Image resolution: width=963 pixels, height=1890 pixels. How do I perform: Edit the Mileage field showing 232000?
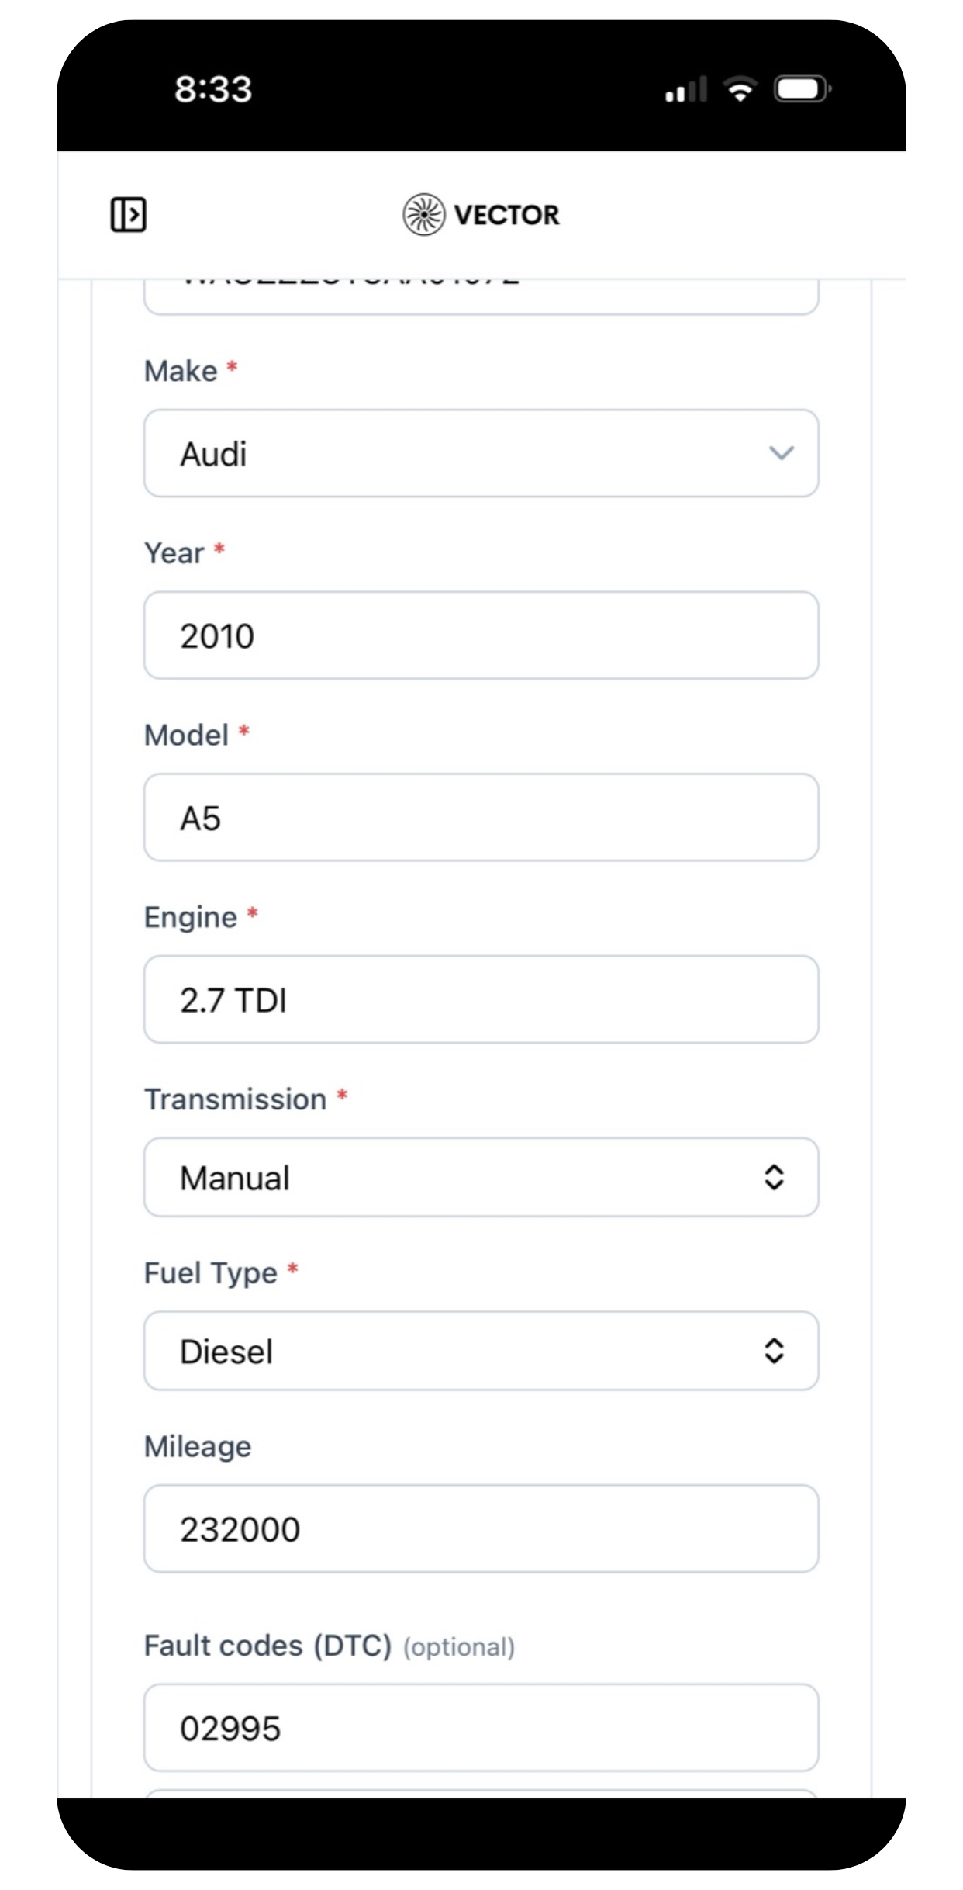click(x=481, y=1528)
